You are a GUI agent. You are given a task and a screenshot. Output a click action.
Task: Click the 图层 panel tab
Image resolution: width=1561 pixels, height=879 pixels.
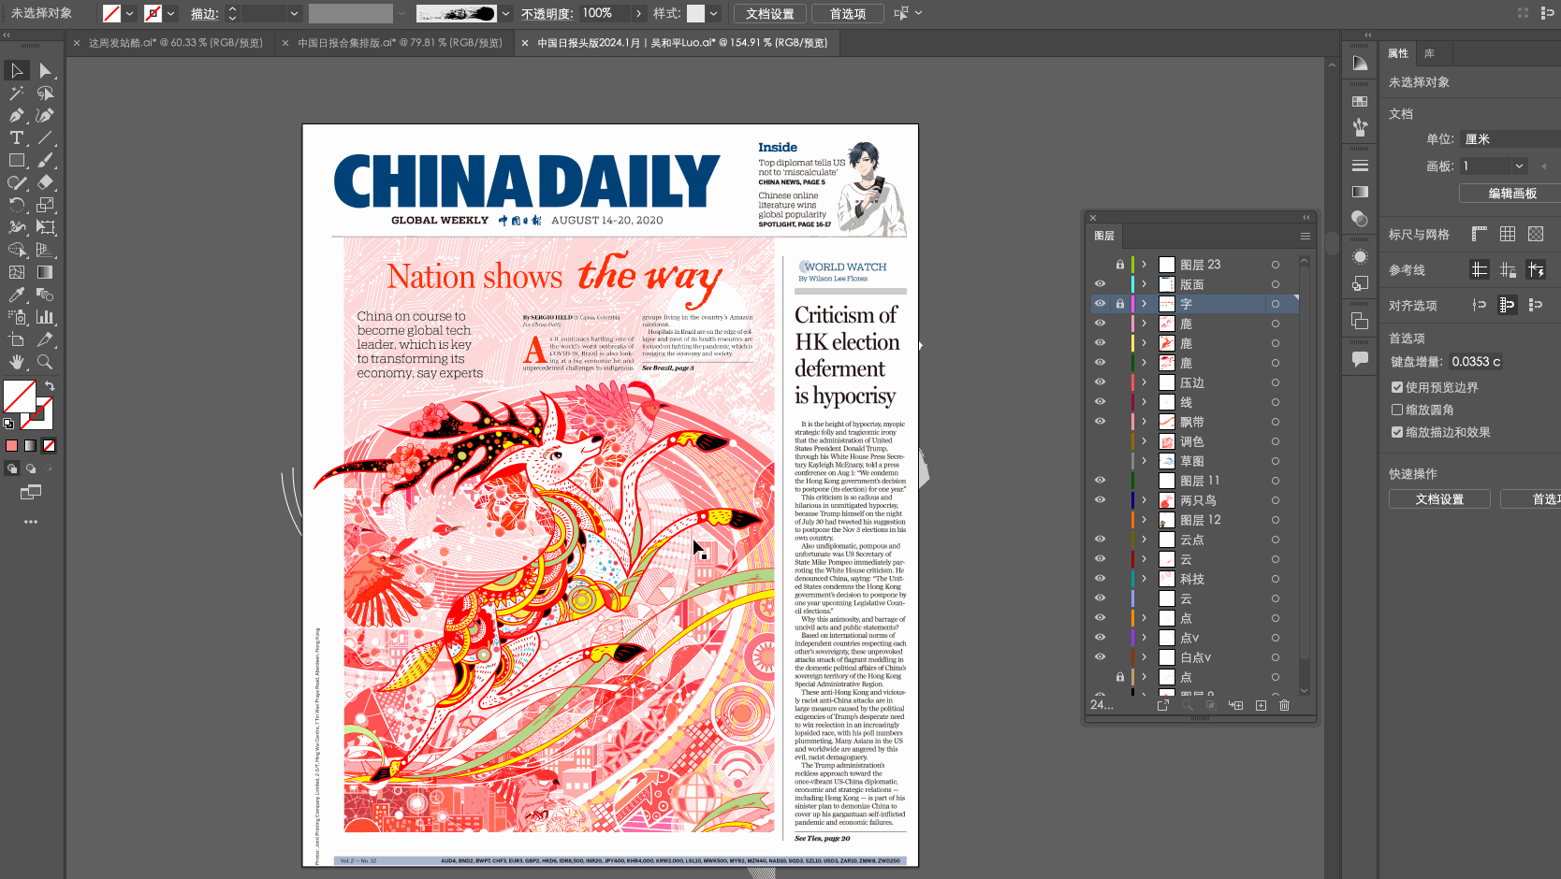[x=1104, y=236]
